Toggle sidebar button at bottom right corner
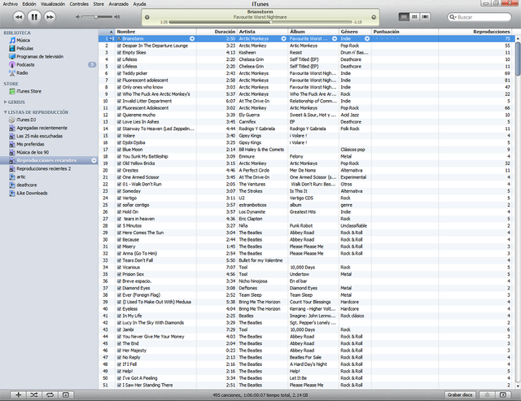 click(x=503, y=394)
